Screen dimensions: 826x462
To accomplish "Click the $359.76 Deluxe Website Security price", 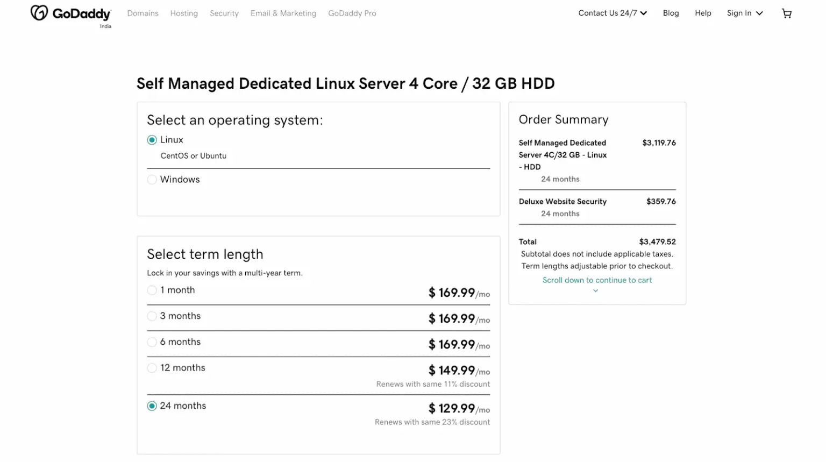I will pos(661,202).
